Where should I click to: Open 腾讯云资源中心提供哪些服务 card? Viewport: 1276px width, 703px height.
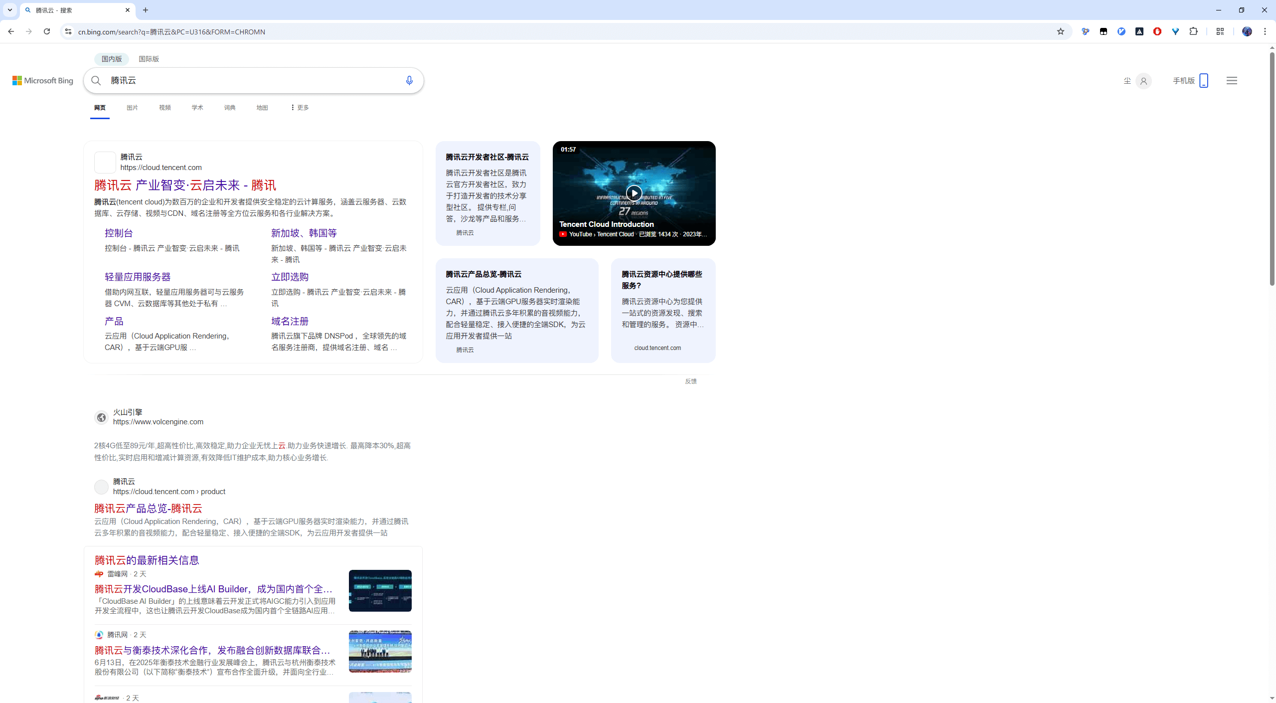[x=663, y=310]
